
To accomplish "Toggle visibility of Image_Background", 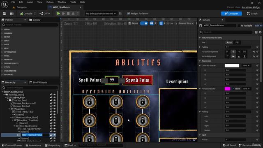I will [x=55, y=103].
